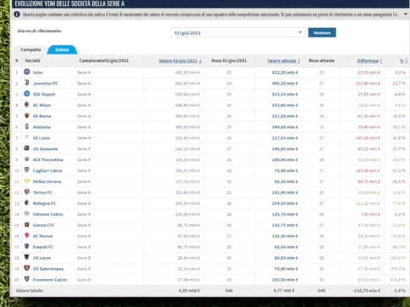Click Bologna's current value 254,55 mln €
This screenshot has width=410, height=307.
pos(285,203)
